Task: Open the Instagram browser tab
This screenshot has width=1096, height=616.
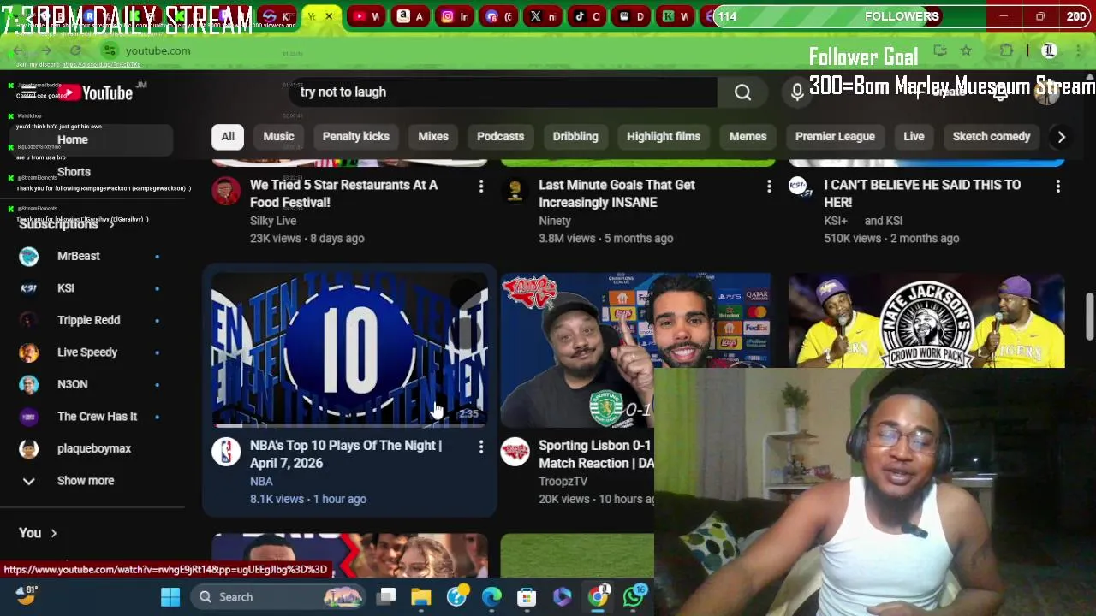Action: 456,16
